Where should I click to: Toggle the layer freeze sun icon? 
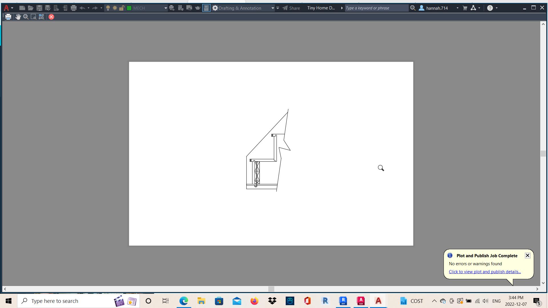coord(115,8)
